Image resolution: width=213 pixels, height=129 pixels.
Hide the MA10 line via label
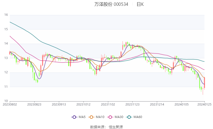(x=100, y=117)
